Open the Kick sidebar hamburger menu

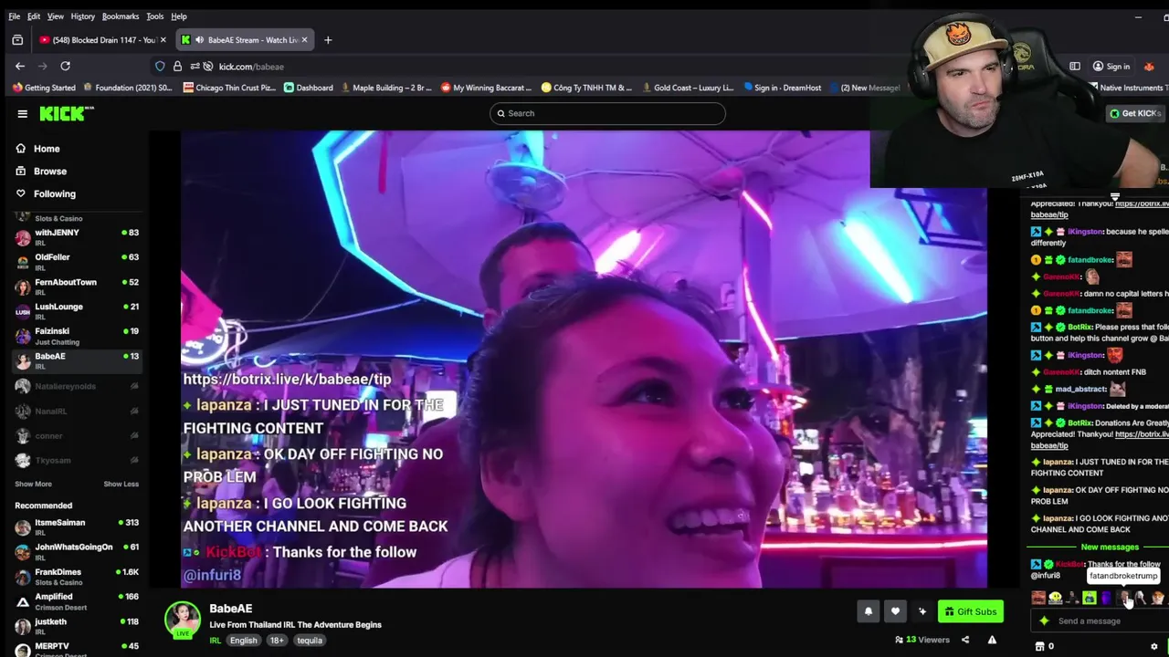tap(22, 113)
